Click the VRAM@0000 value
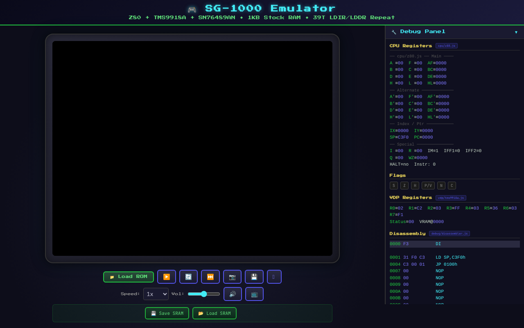Image resolution: width=524 pixels, height=328 pixels. tap(431, 222)
